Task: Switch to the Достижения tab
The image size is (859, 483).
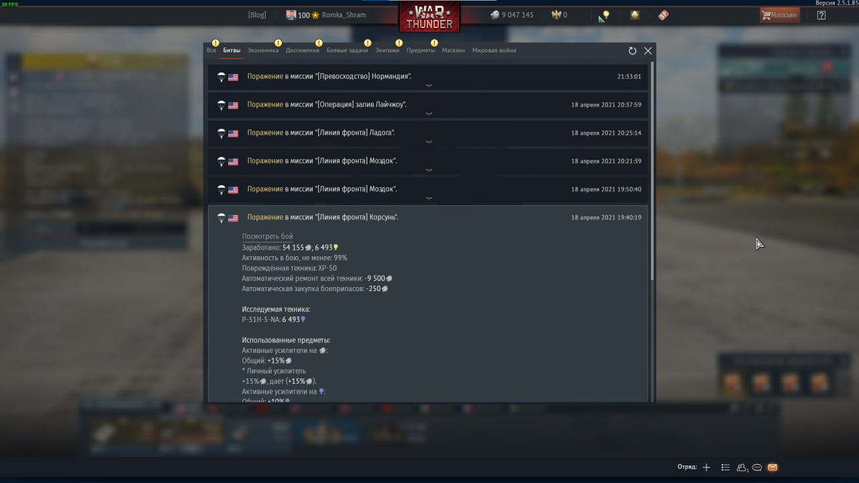Action: 302,50
